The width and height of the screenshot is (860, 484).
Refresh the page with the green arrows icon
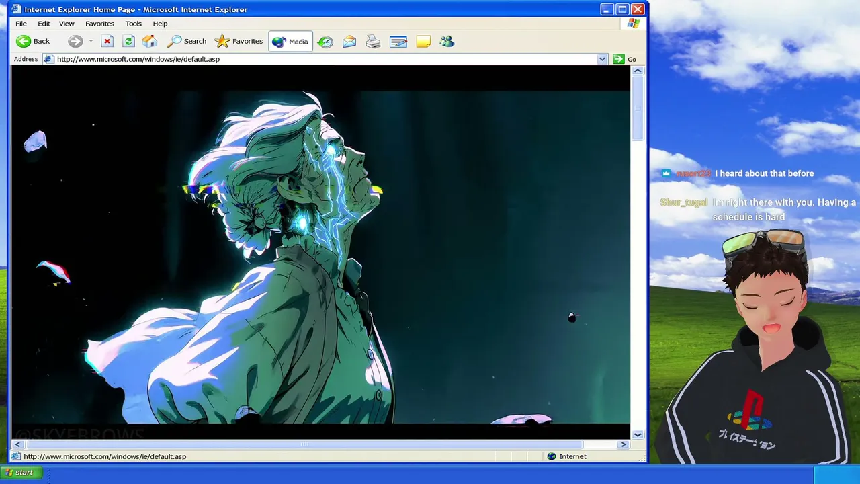pyautogui.click(x=128, y=41)
